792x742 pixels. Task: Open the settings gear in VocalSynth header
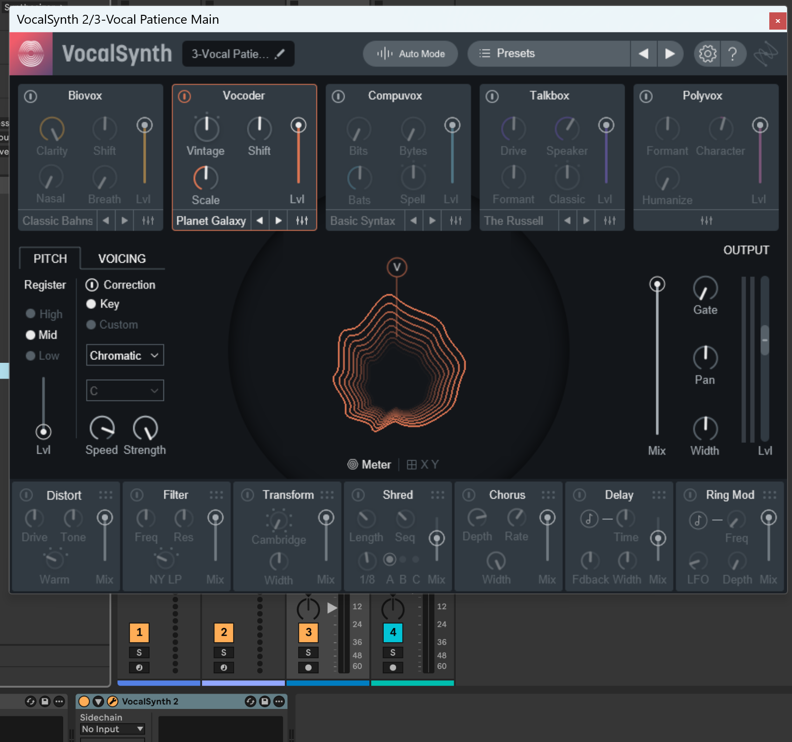[707, 53]
